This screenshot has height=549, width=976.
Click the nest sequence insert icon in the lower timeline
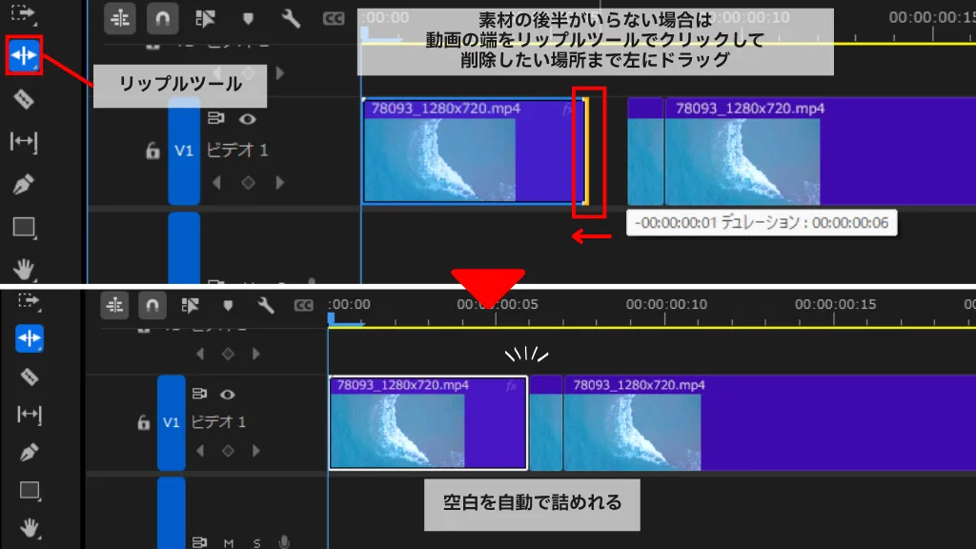tap(114, 305)
